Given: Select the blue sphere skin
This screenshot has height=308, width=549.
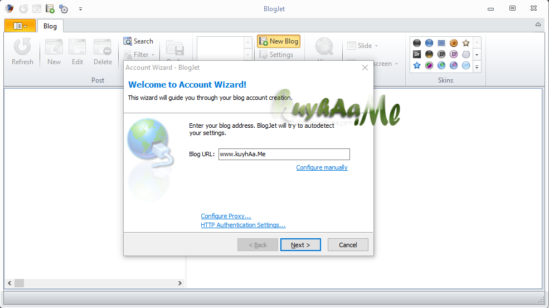Looking at the screenshot, I should [429, 43].
